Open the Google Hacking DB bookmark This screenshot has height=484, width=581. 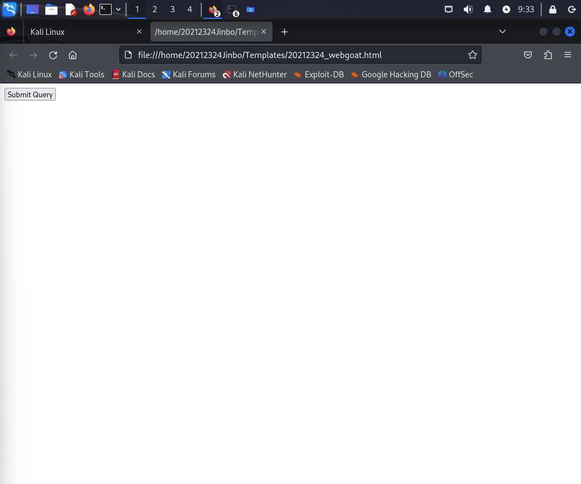(391, 75)
